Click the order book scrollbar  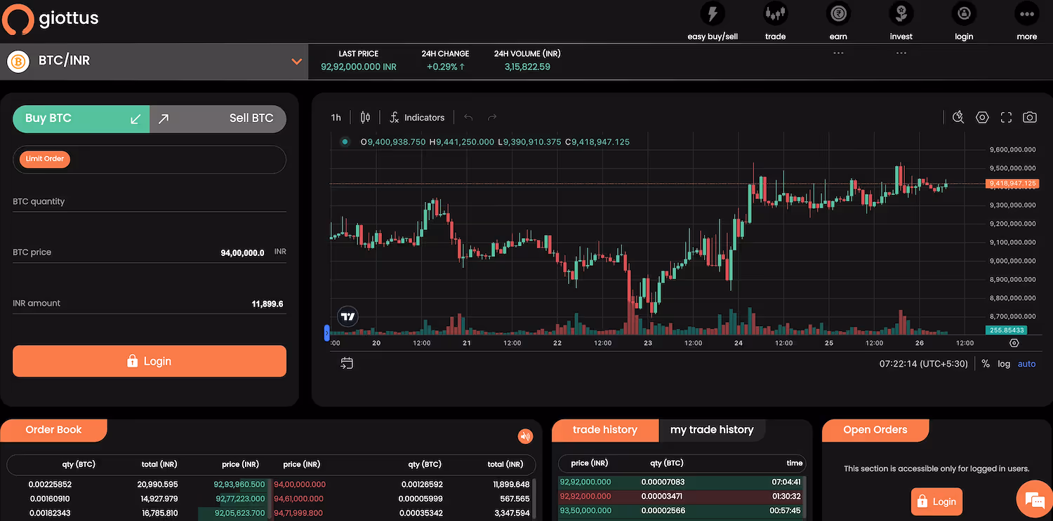[534, 498]
